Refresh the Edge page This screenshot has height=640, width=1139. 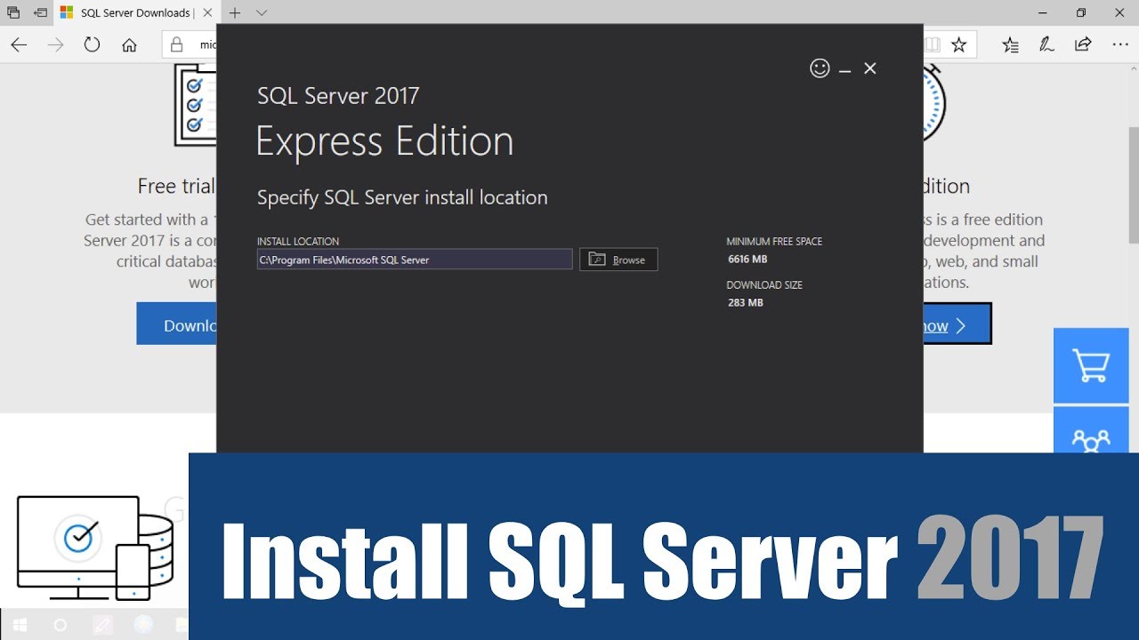pyautogui.click(x=93, y=45)
